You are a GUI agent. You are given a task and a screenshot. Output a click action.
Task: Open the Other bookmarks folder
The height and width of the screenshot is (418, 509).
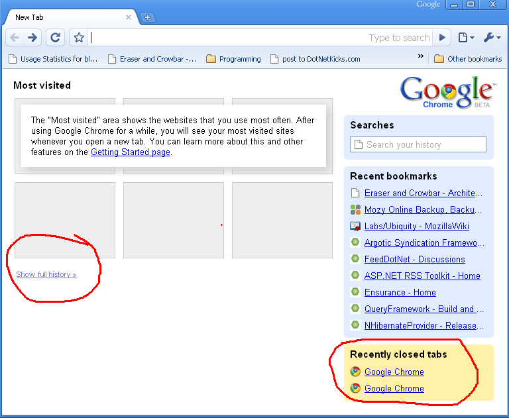[x=468, y=59]
